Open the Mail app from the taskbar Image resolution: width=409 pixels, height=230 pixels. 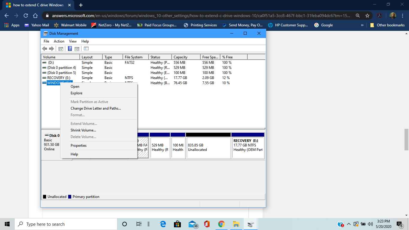click(193, 224)
